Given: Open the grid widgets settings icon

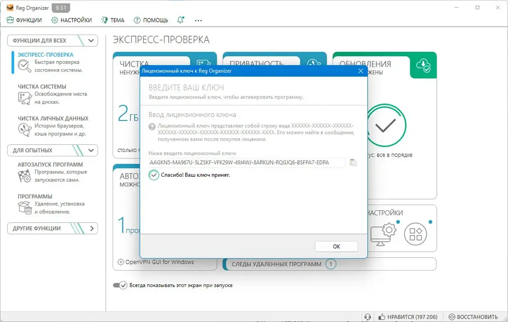Looking at the screenshot, I should pyautogui.click(x=416, y=234).
